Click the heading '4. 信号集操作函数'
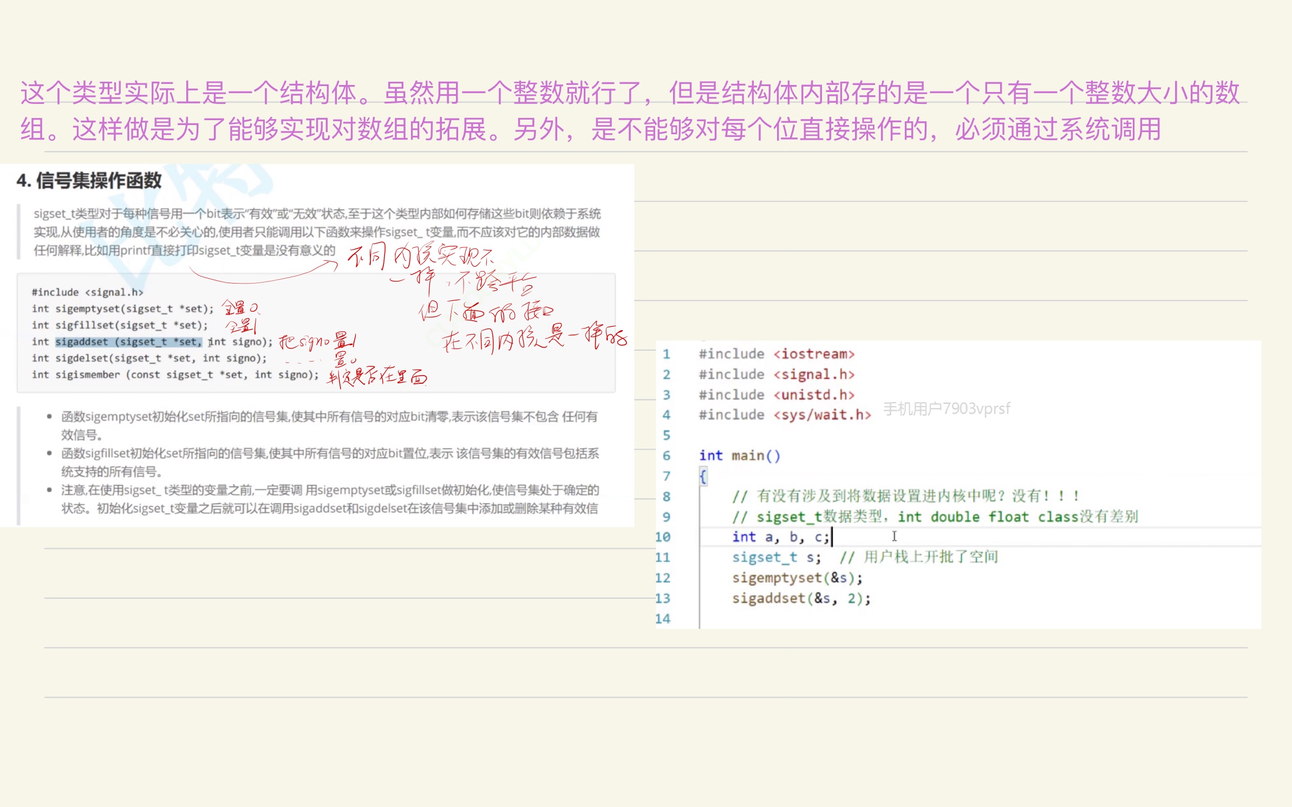Image resolution: width=1292 pixels, height=807 pixels. coord(89,180)
